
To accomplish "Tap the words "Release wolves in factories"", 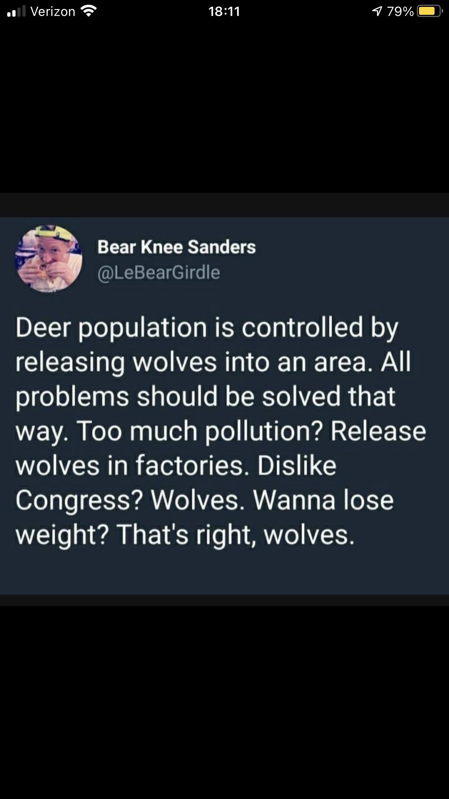I will coord(221,448).
